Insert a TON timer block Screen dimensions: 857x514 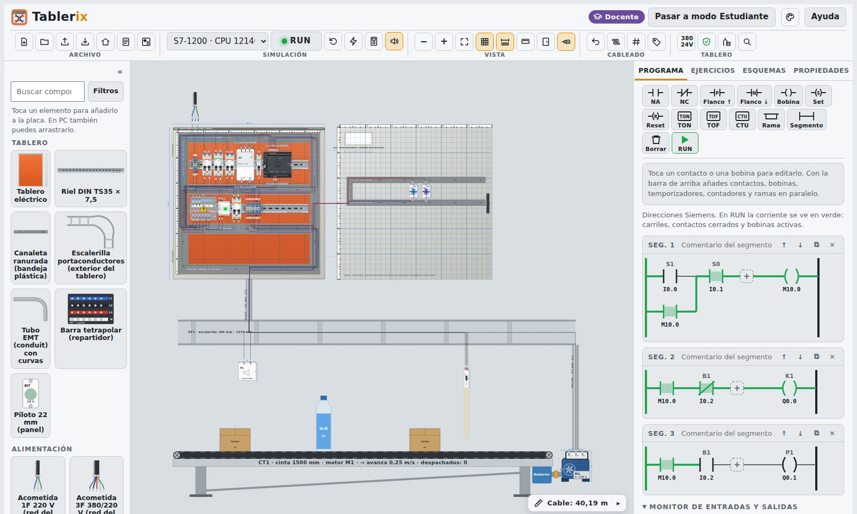click(x=685, y=119)
